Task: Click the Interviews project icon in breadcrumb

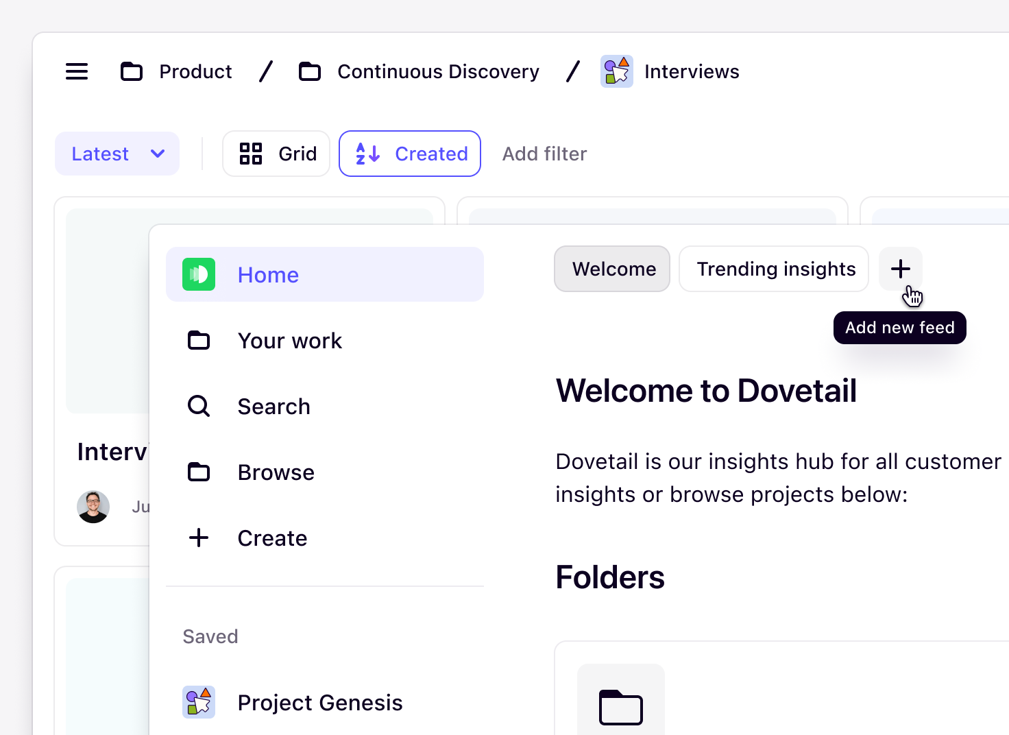Action: click(616, 71)
